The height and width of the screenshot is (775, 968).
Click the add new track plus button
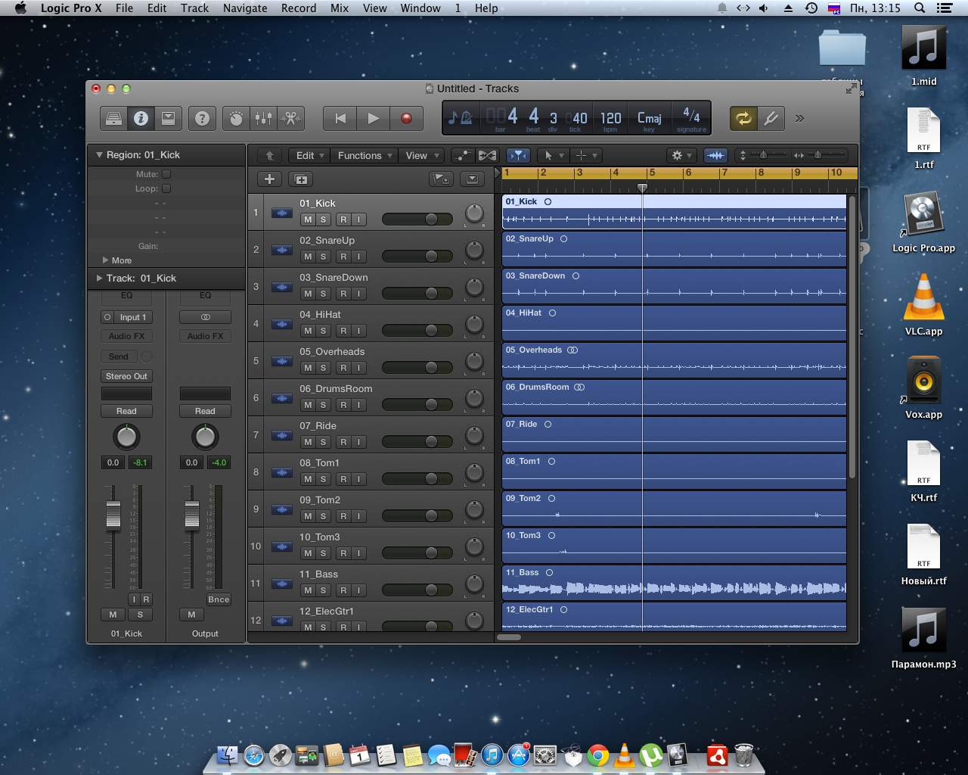[269, 179]
